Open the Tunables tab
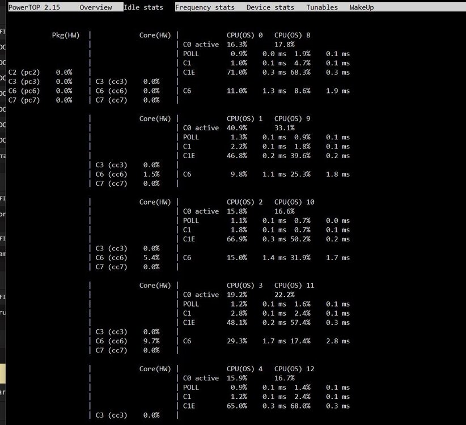The height and width of the screenshot is (425, 466). point(322,7)
